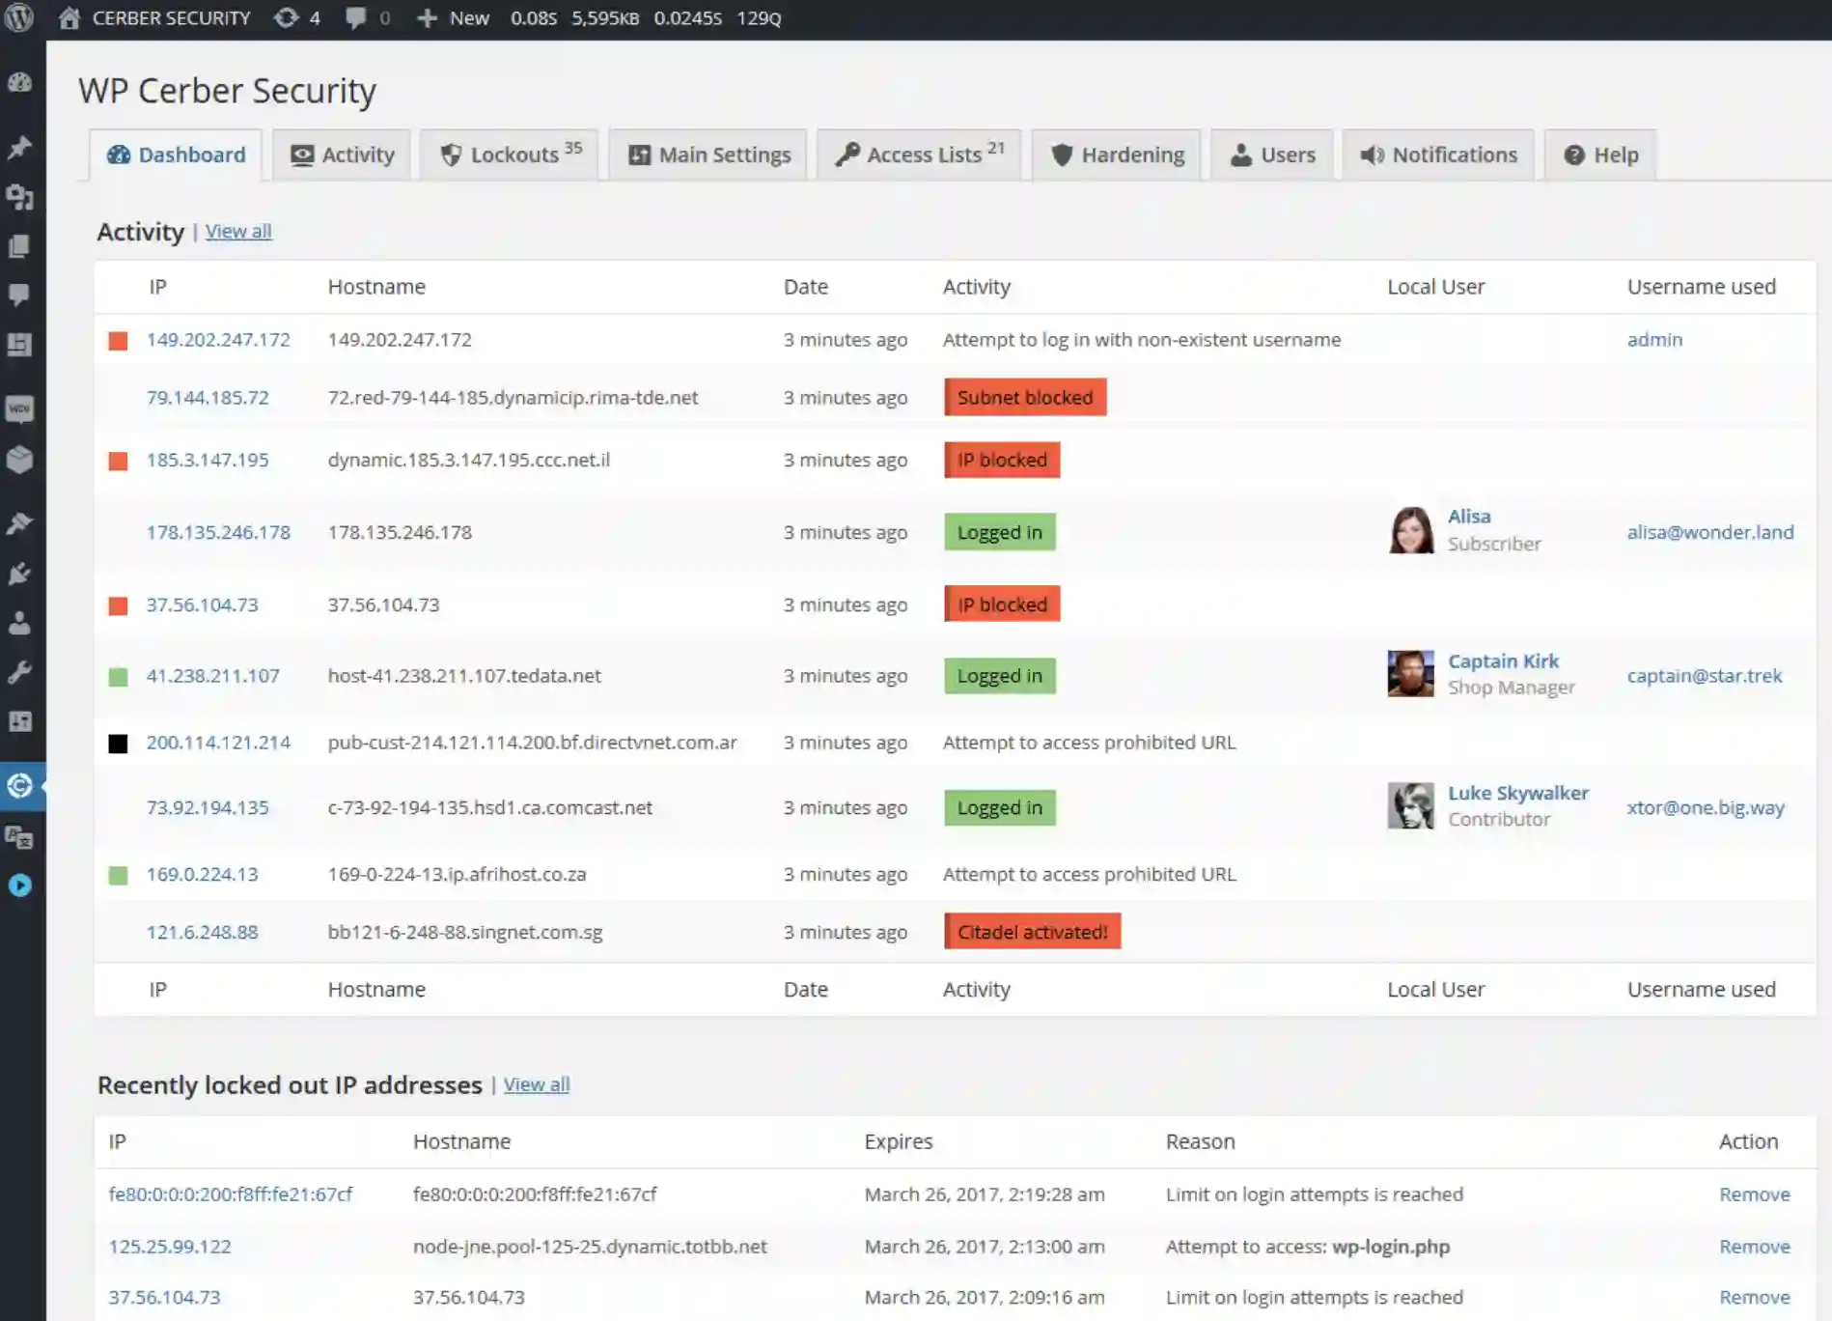Open the Media icon in sidebar
Image resolution: width=1832 pixels, height=1321 pixels.
tap(19, 197)
